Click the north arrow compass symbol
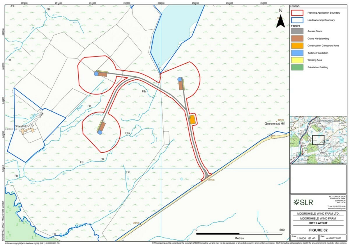The image size is (350, 246). [x=280, y=20]
